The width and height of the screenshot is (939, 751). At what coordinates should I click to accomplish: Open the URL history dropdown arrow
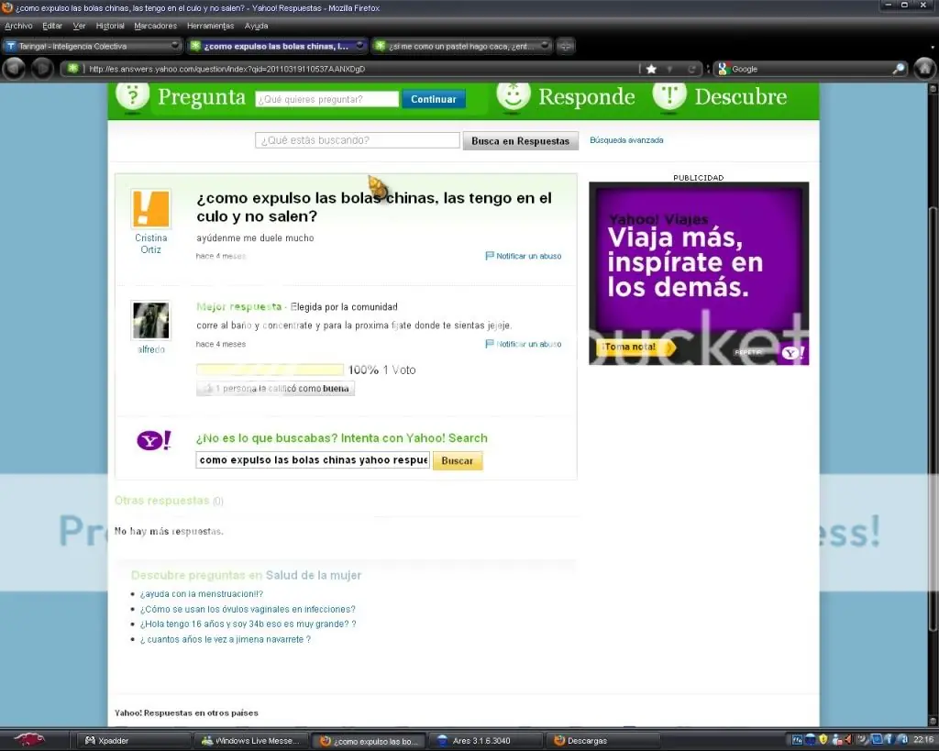[670, 70]
